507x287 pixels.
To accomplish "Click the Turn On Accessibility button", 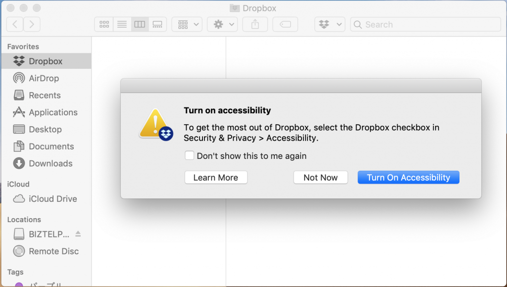I will pyautogui.click(x=408, y=178).
